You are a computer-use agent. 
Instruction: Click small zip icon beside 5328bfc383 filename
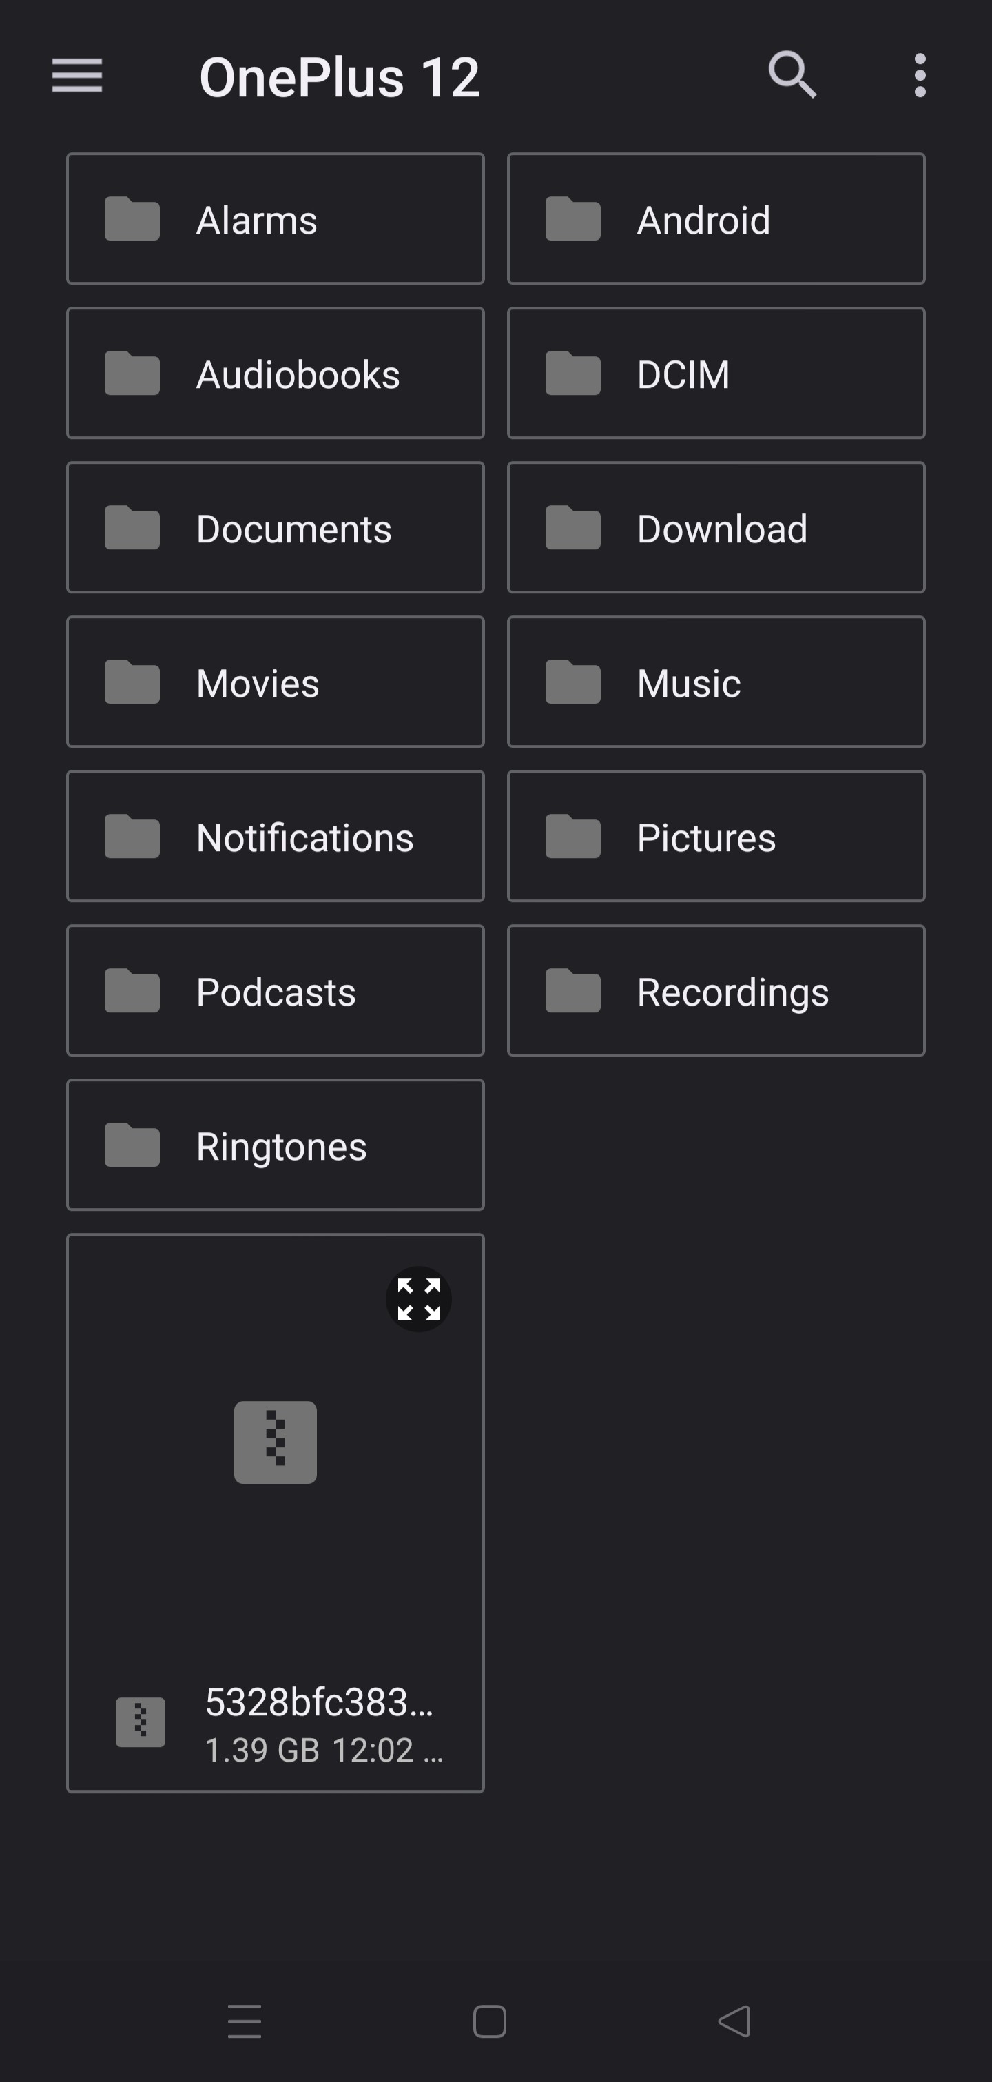click(141, 1722)
